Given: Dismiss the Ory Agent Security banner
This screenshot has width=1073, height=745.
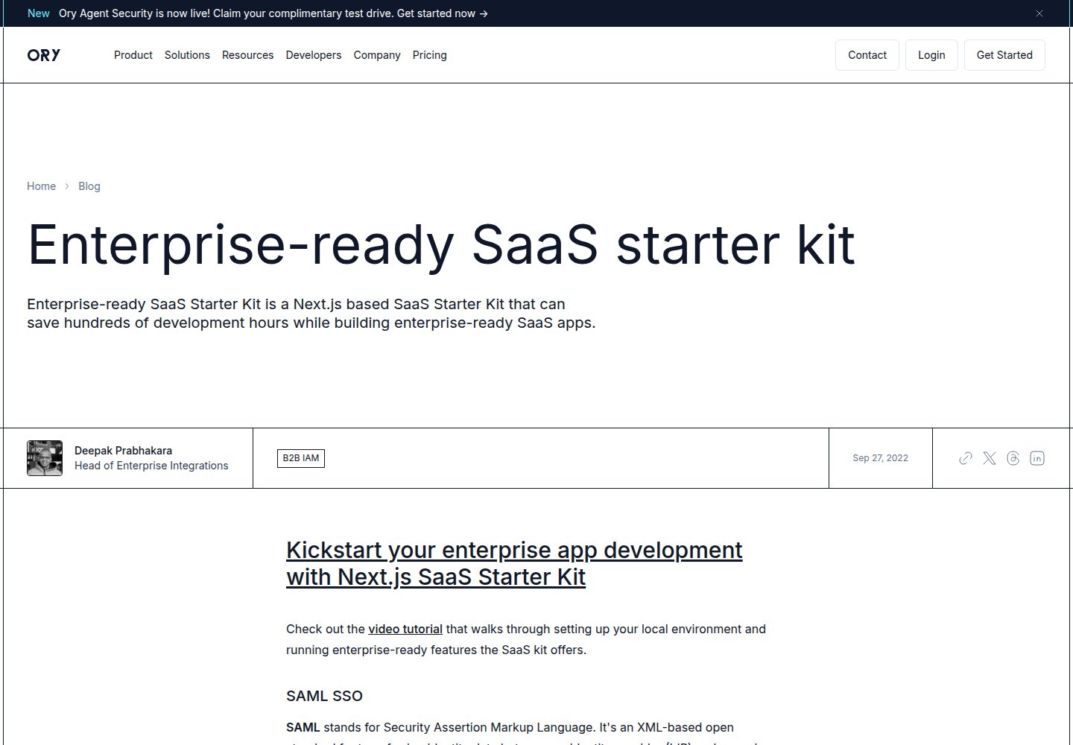Looking at the screenshot, I should (1039, 13).
